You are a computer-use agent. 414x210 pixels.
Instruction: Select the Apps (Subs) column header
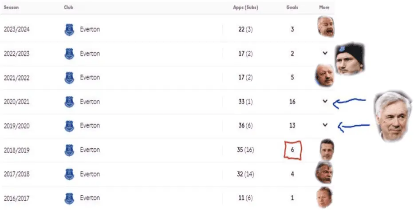[x=245, y=8]
